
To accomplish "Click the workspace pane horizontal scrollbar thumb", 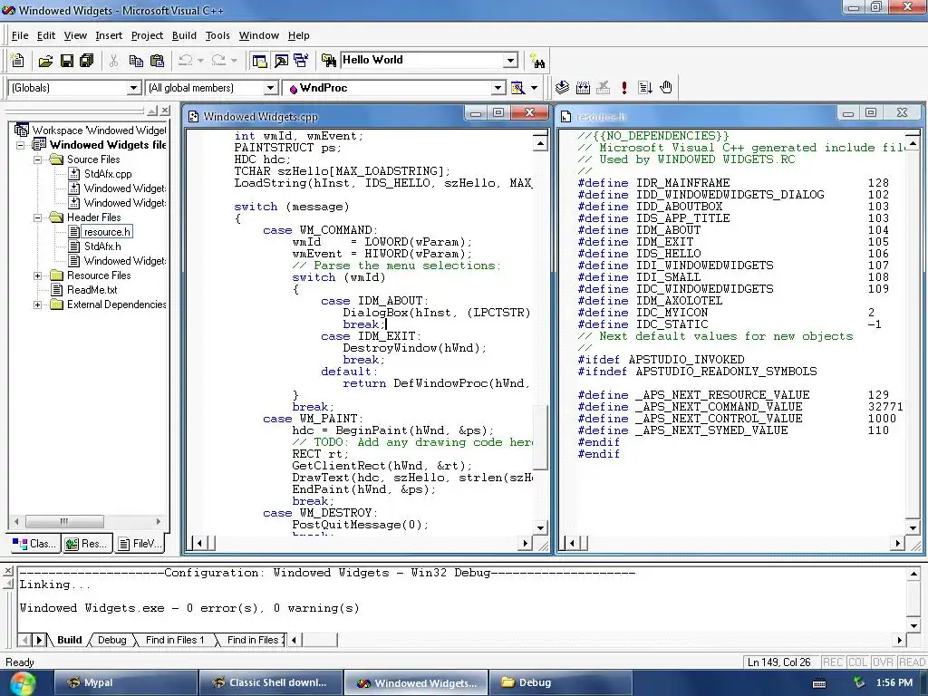I will [x=64, y=521].
